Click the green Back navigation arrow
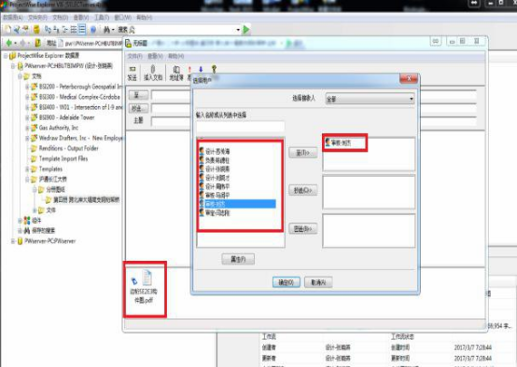The image size is (517, 367). pos(9,43)
